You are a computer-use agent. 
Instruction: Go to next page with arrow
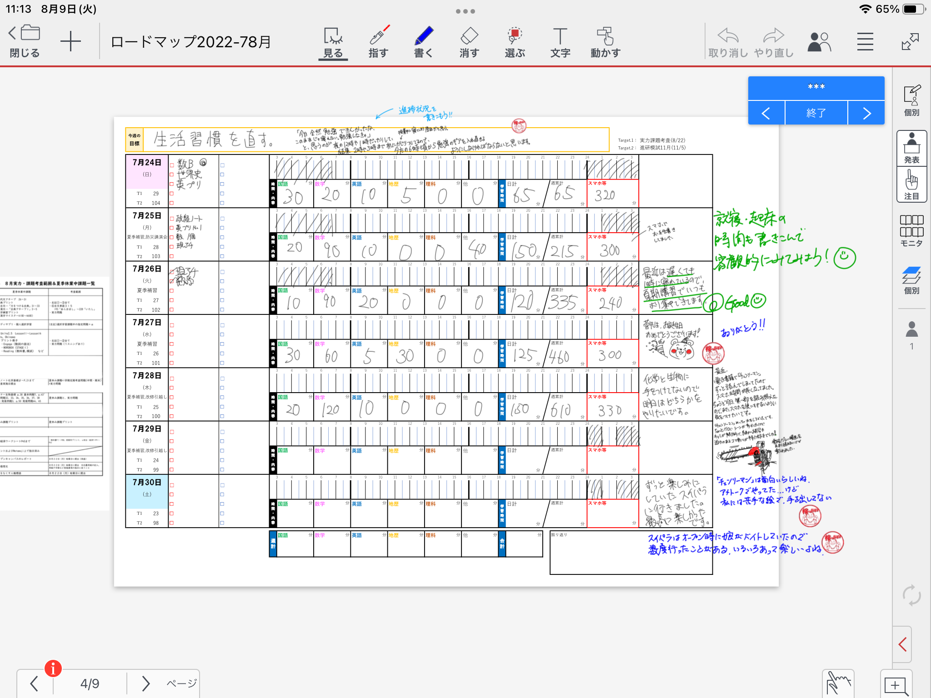pos(145,683)
